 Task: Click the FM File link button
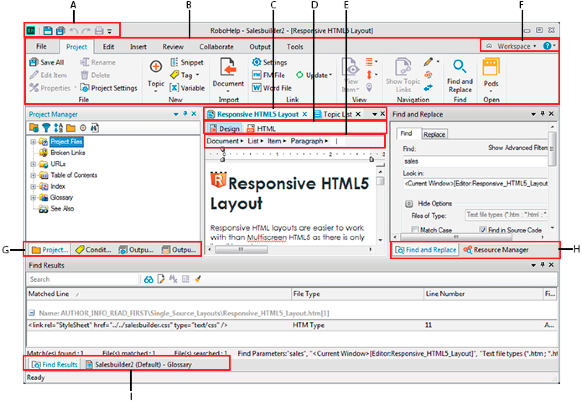pyautogui.click(x=268, y=75)
